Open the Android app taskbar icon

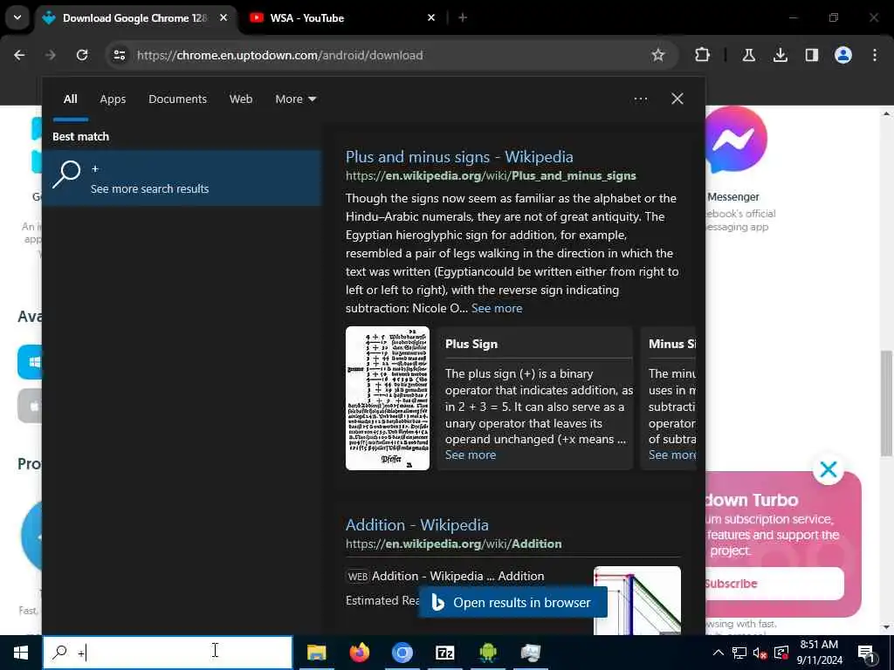pyautogui.click(x=487, y=653)
